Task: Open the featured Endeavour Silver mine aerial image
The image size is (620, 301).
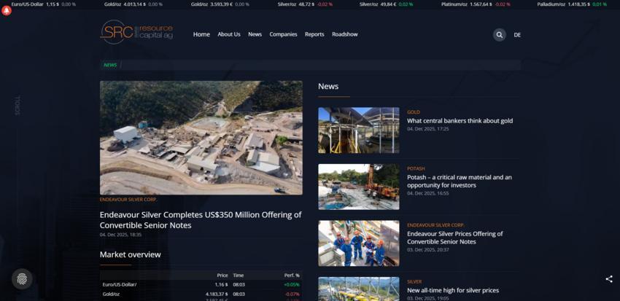Action: tap(201, 138)
